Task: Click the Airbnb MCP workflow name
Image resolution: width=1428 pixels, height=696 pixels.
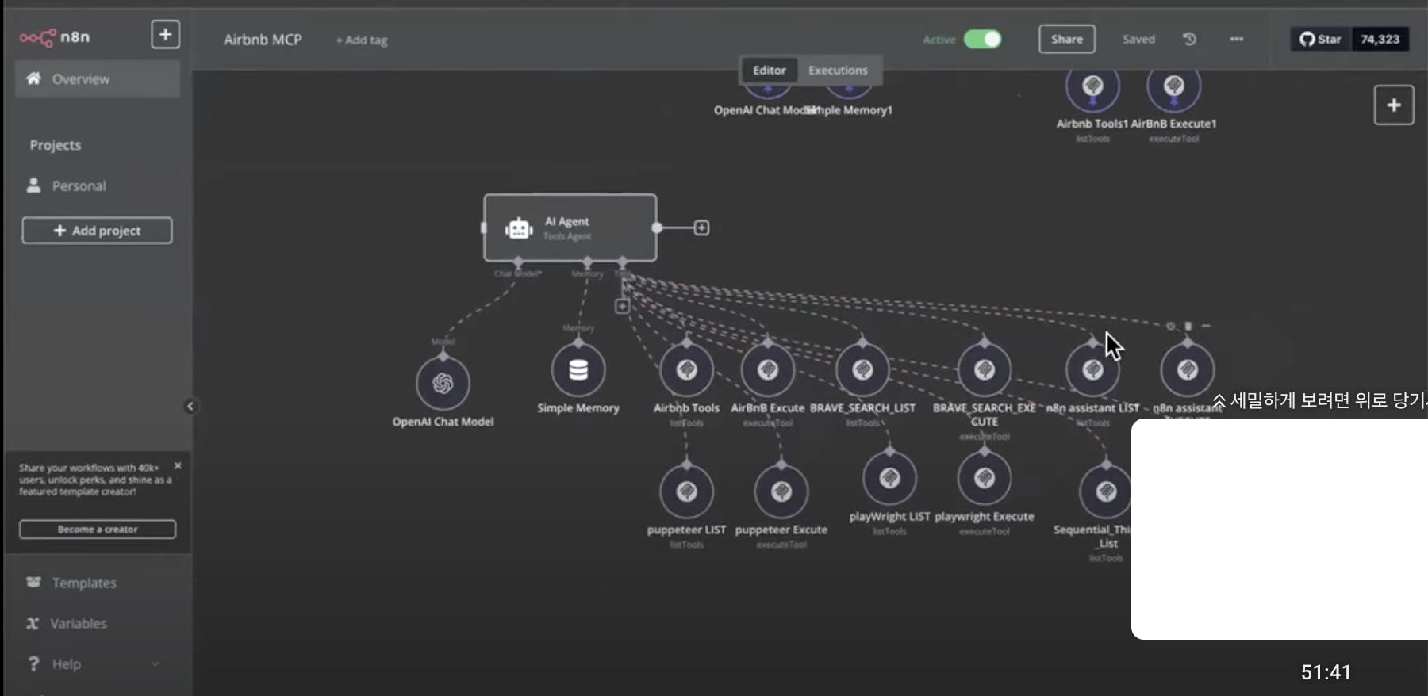Action: [x=263, y=40]
